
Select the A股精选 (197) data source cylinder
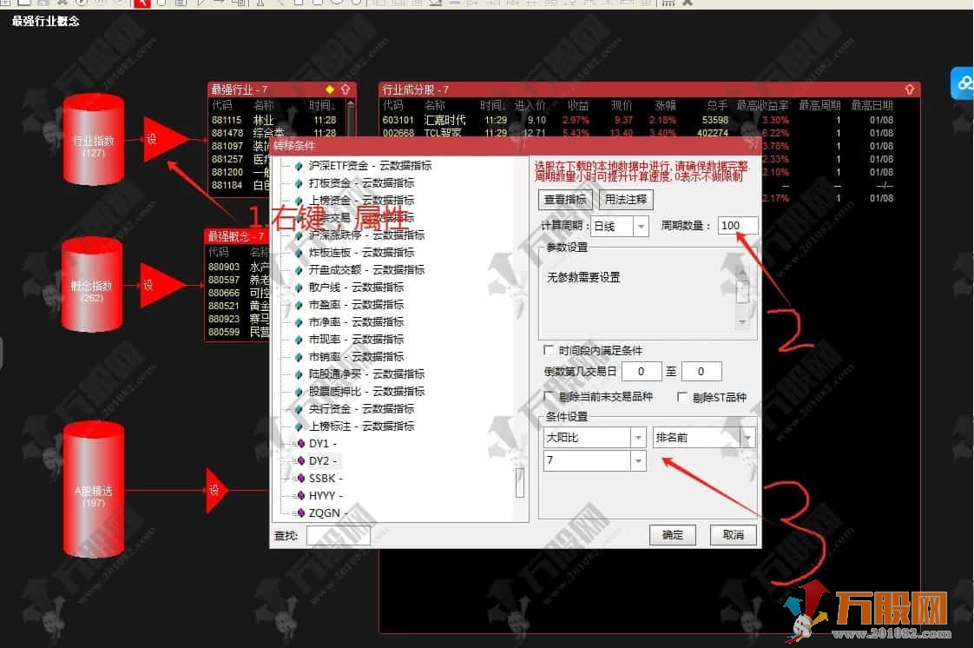pyautogui.click(x=94, y=490)
